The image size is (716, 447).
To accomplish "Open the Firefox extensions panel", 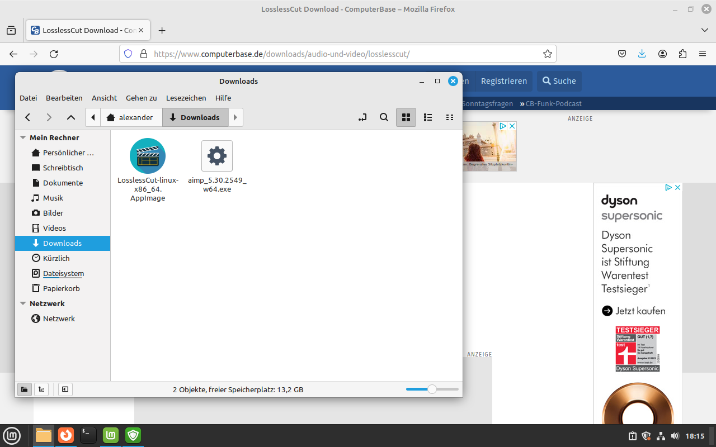I will pyautogui.click(x=682, y=54).
